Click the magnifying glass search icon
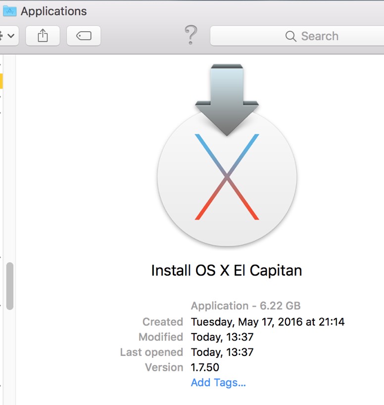The height and width of the screenshot is (405, 384). tap(290, 36)
